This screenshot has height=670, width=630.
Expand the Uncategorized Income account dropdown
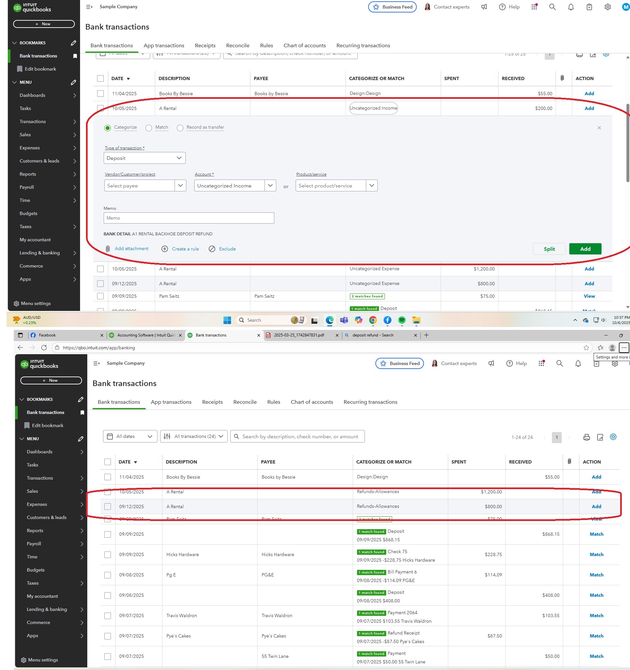coord(270,185)
